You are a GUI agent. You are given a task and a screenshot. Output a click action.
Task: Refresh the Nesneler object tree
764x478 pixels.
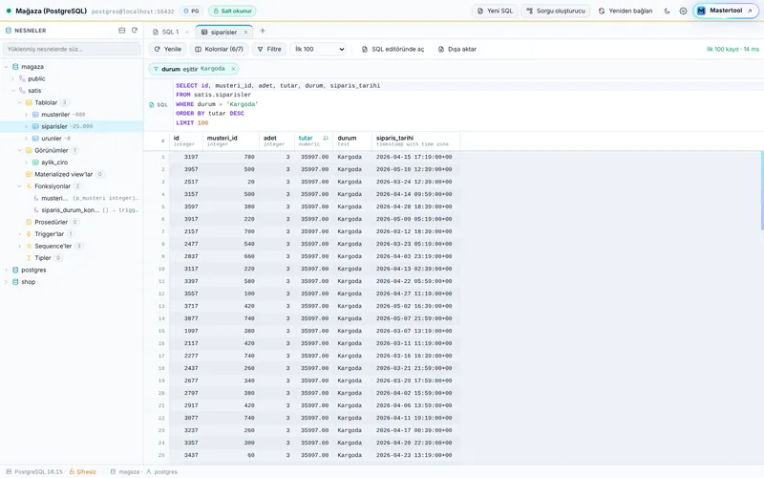(x=135, y=31)
